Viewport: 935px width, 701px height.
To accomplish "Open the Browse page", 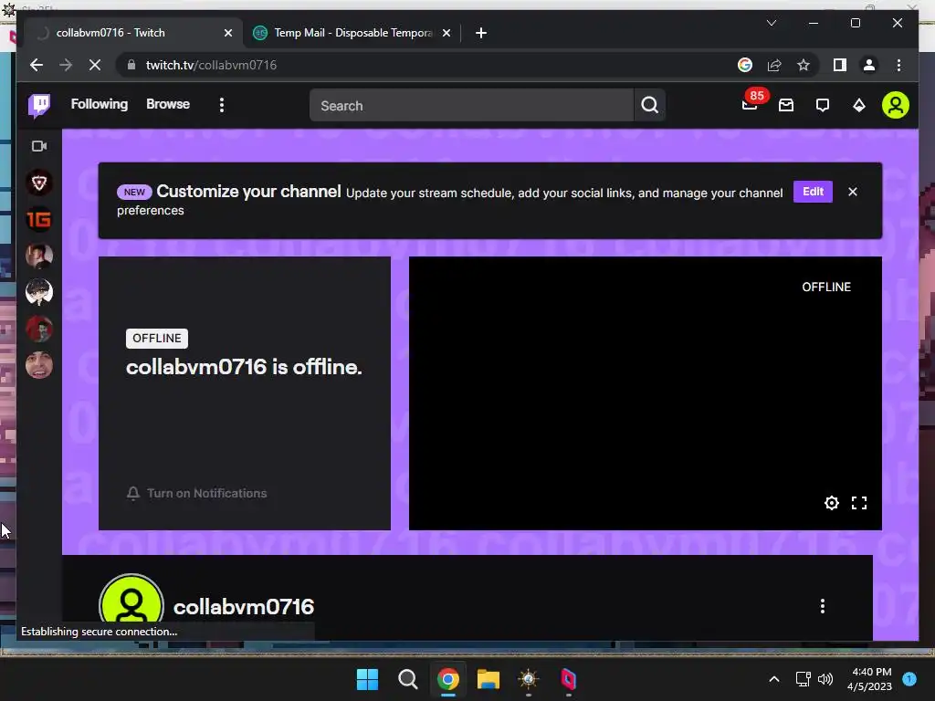I will [x=168, y=104].
